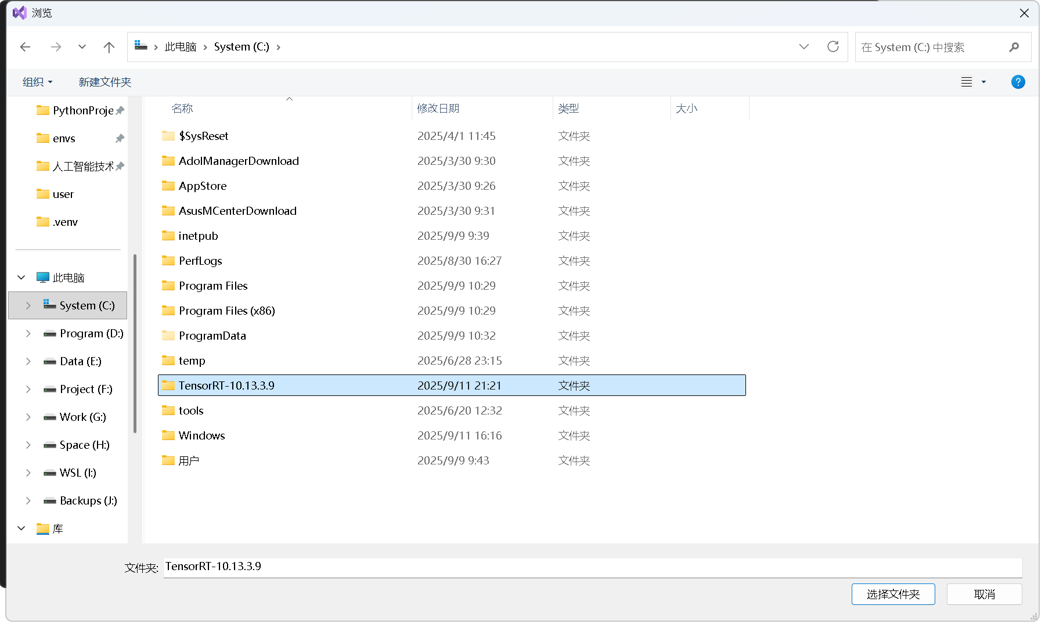Screen dimensions: 1045x627
Task: Select Work (G:) drive icon
Action: pyautogui.click(x=50, y=417)
